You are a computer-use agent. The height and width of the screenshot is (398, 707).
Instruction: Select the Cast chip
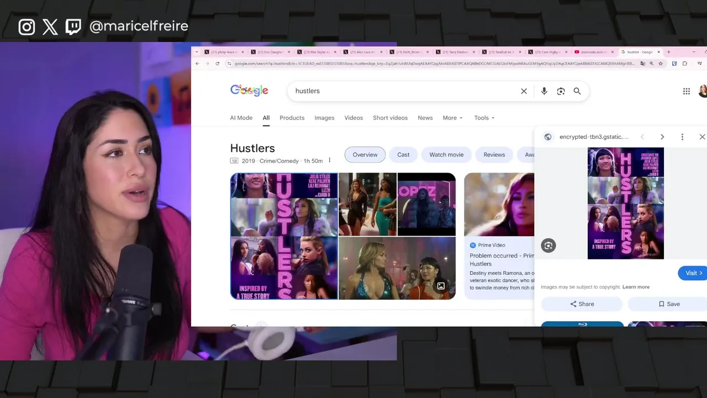pos(403,155)
